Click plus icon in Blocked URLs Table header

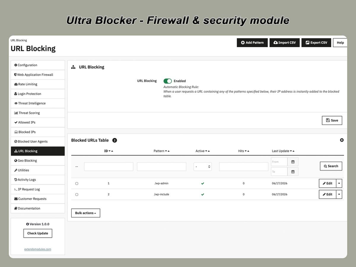342,140
